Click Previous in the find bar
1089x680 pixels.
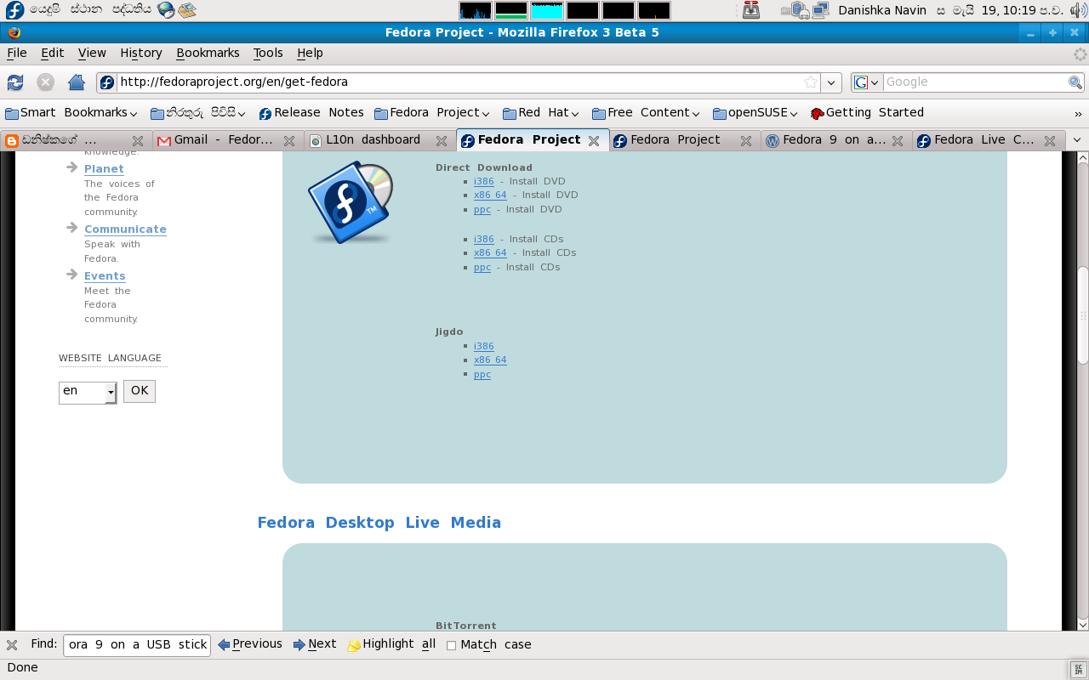(250, 644)
